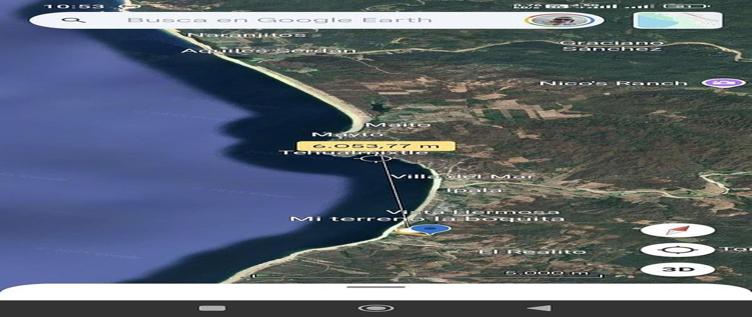Click the Graciano Sanchez label

tap(612, 46)
